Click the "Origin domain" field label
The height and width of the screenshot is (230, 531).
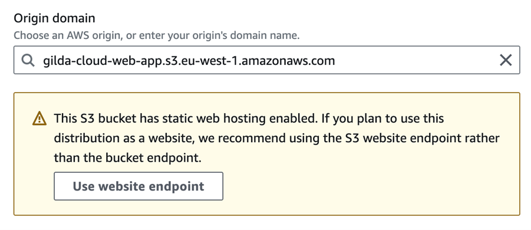pyautogui.click(x=55, y=18)
